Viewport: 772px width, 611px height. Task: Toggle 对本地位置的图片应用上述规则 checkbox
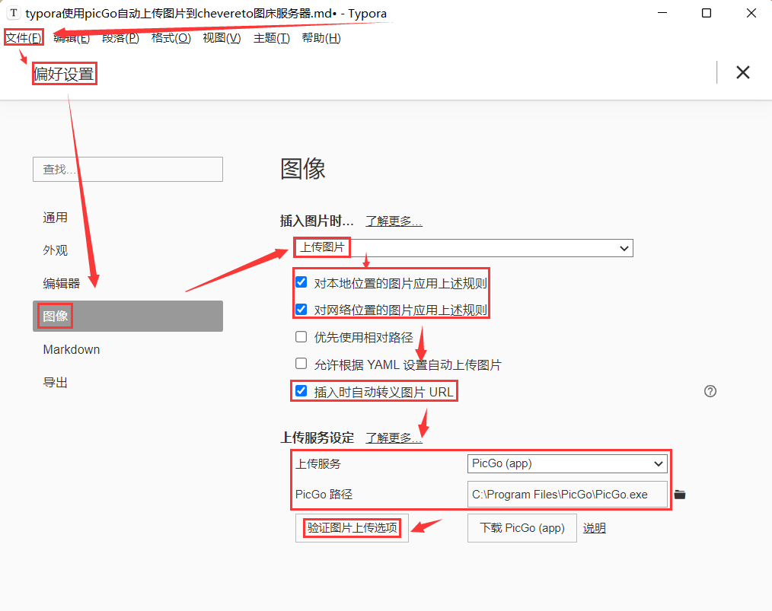(301, 282)
